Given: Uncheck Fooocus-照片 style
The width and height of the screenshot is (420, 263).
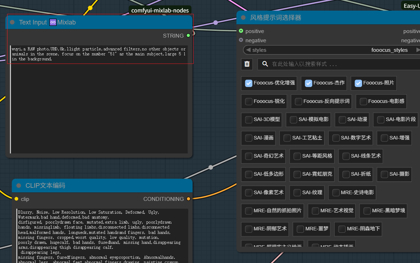Looking at the screenshot, I should (x=358, y=83).
